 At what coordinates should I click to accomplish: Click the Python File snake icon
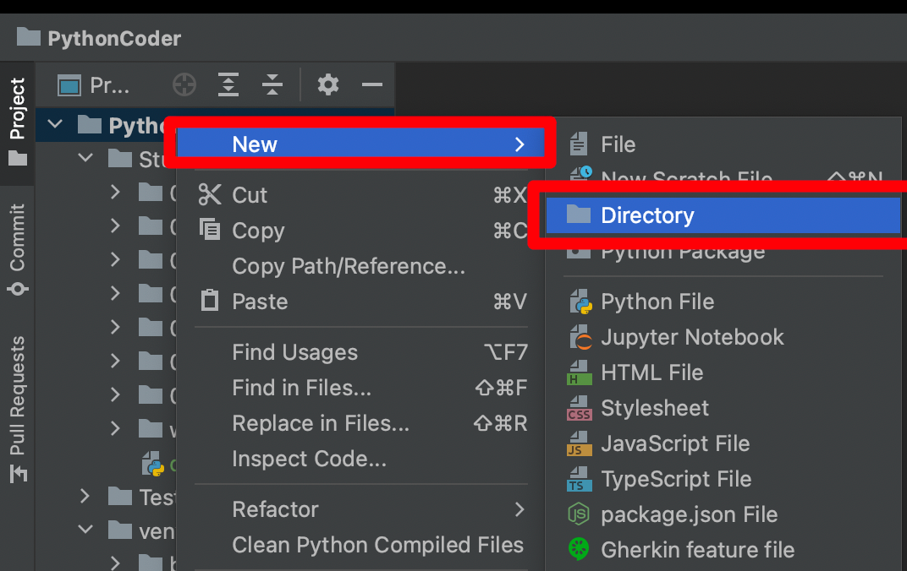[580, 302]
